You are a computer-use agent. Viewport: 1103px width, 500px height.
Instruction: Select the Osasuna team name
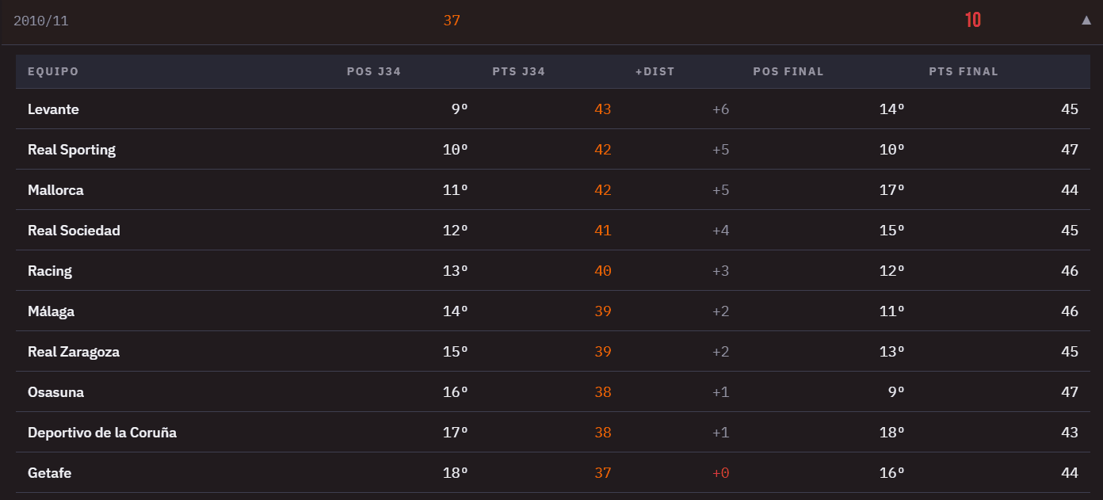pos(55,392)
